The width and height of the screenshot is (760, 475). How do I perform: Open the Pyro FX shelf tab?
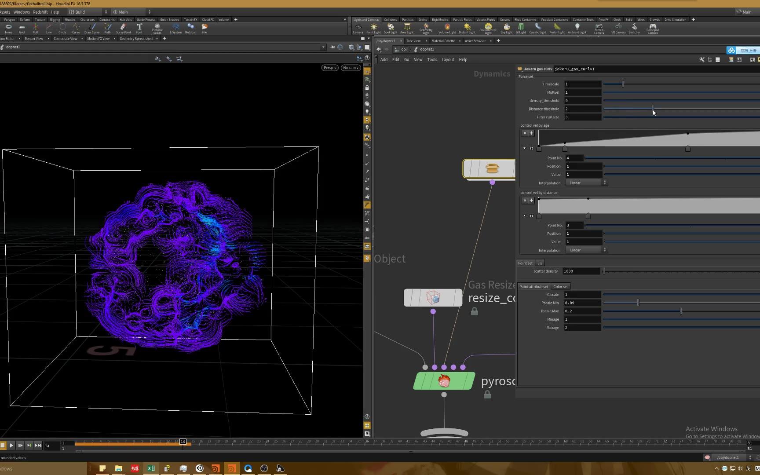603,19
